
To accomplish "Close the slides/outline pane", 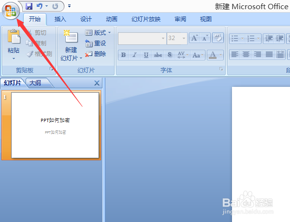I will point(97,83).
